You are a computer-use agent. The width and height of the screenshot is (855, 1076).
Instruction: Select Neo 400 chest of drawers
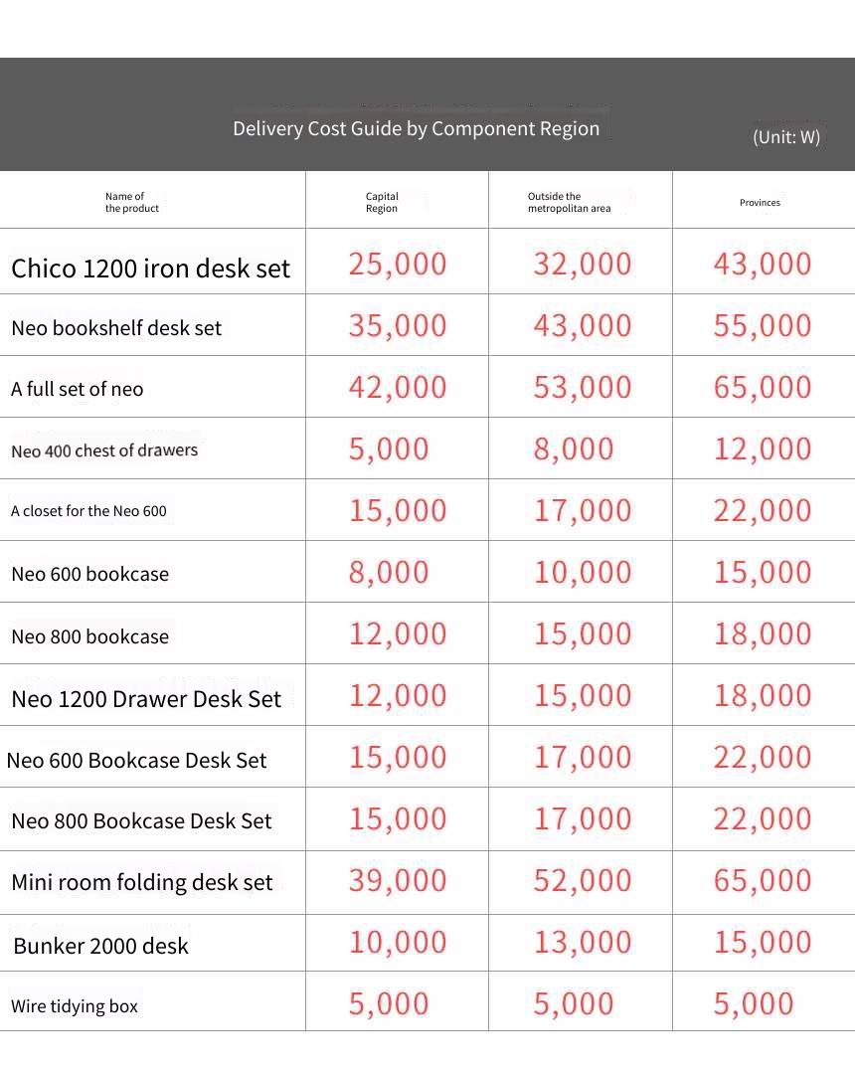click(x=104, y=450)
